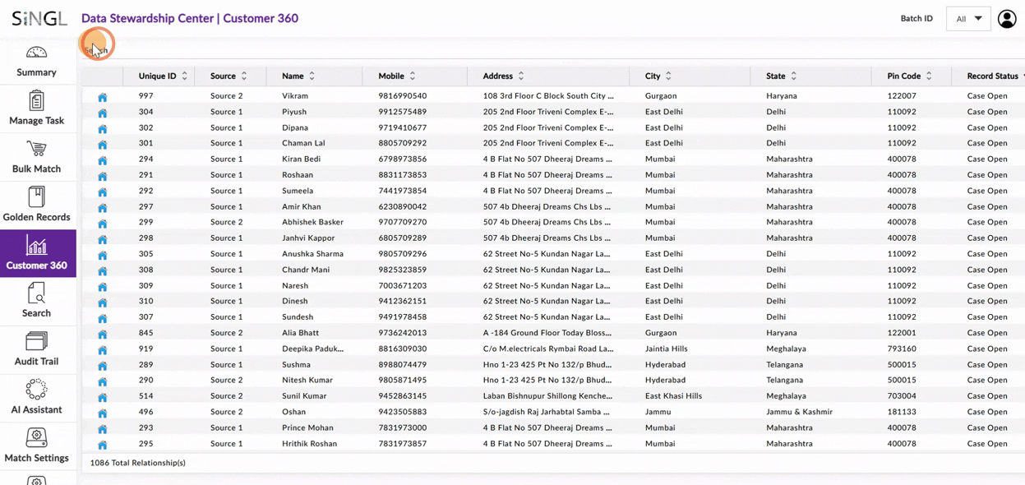1025x485 pixels.
Task: Open Manage Task from sidebar
Action: 37,109
